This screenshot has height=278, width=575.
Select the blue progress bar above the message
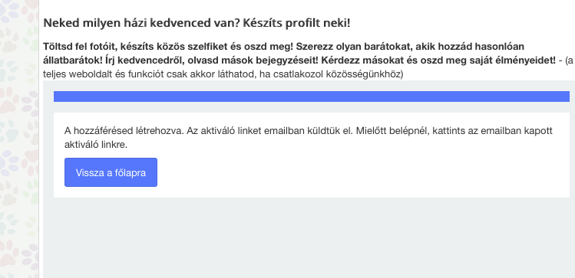pos(312,96)
